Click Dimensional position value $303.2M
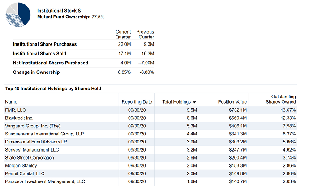 (x=238, y=142)
